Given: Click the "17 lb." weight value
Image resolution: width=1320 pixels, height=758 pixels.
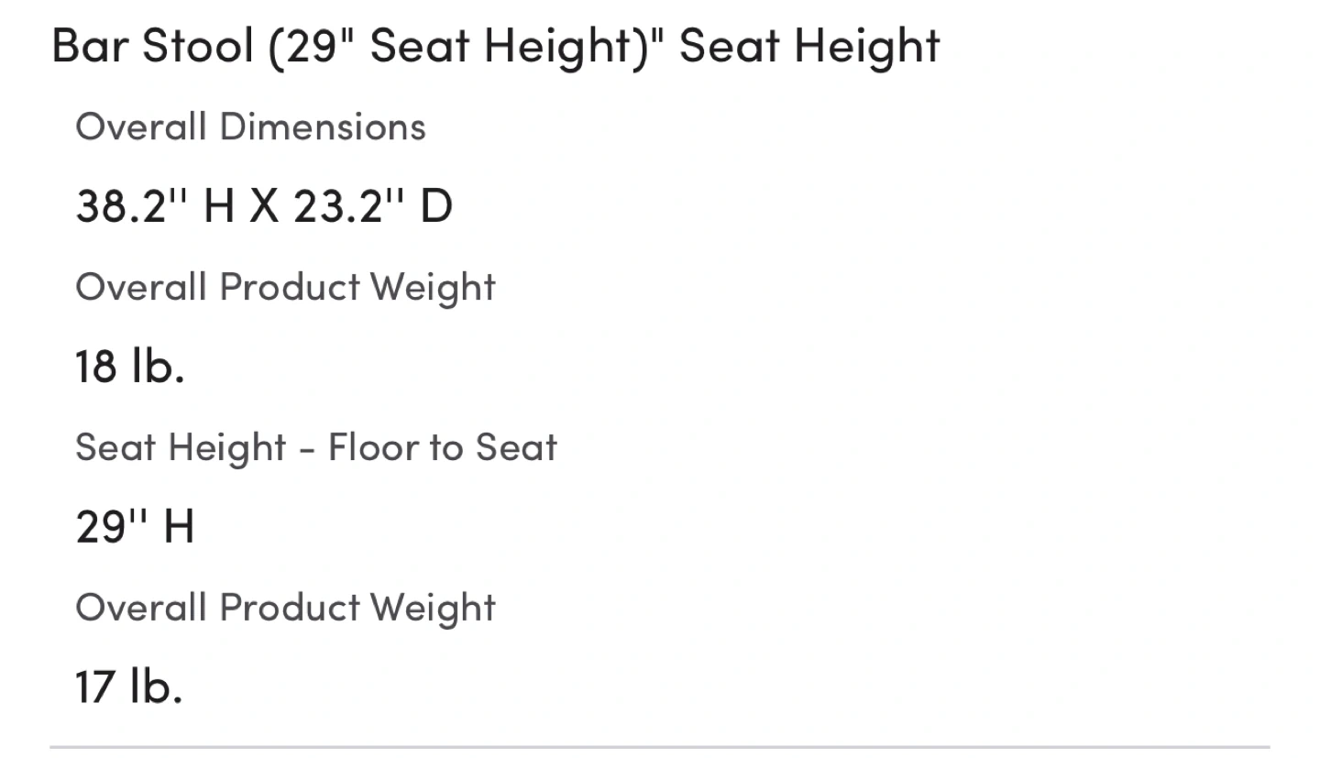Looking at the screenshot, I should coord(128,687).
